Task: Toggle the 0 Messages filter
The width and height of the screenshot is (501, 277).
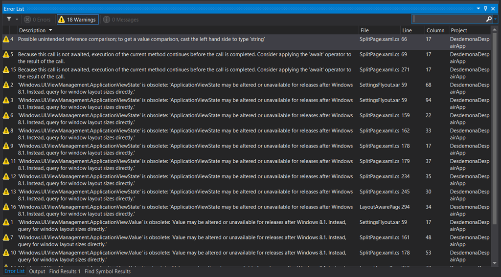Action: [x=121, y=20]
